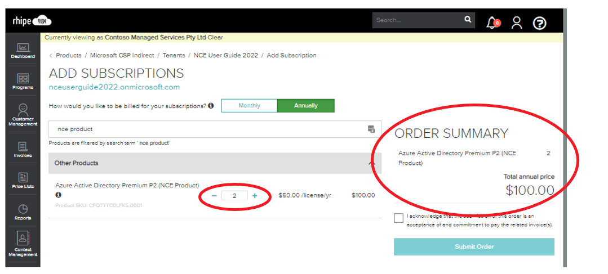Click the Tenants breadcrumb link

pyautogui.click(x=174, y=56)
